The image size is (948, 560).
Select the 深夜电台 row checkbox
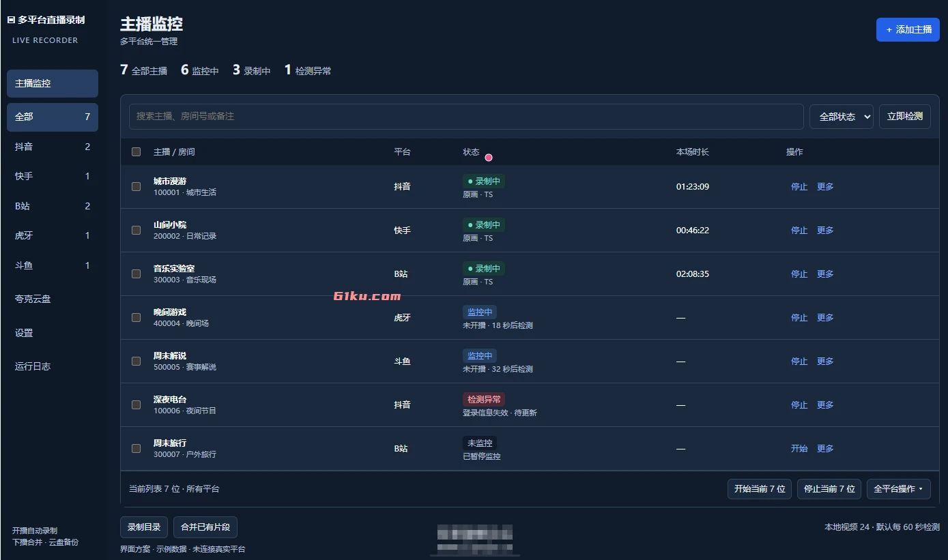137,405
